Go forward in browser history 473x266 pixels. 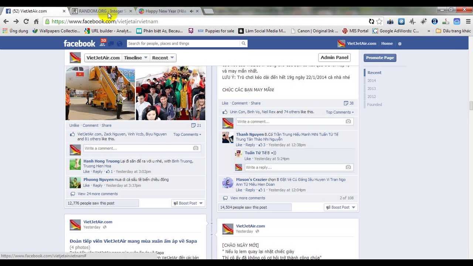point(16,21)
